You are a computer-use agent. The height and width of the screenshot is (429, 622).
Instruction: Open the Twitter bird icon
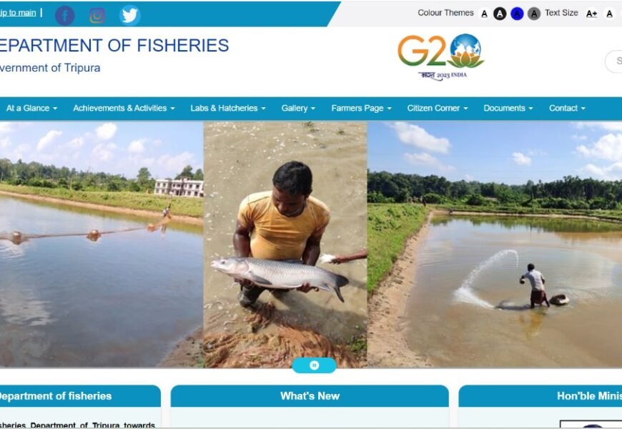[x=129, y=16]
